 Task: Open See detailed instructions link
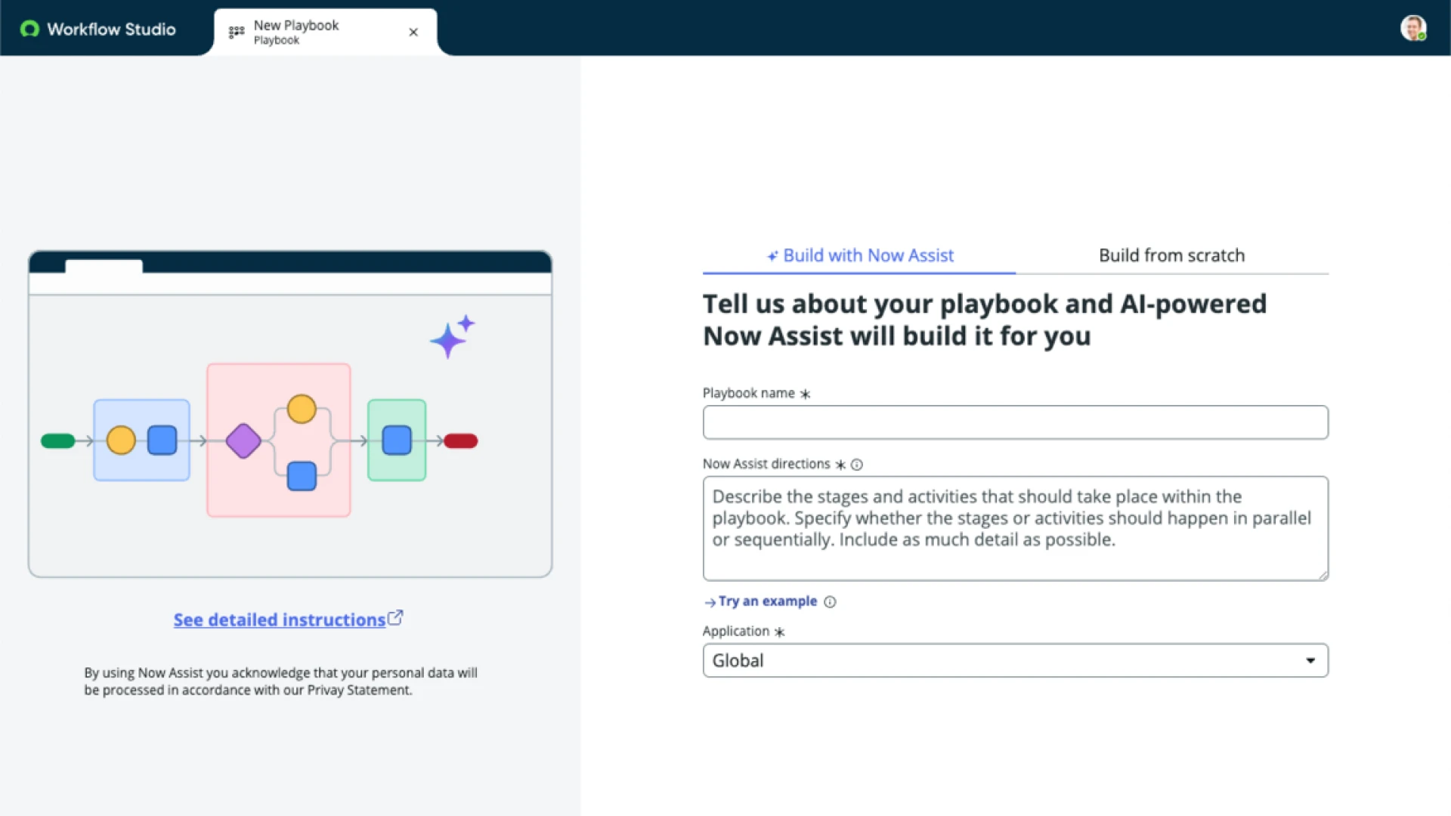coord(280,620)
